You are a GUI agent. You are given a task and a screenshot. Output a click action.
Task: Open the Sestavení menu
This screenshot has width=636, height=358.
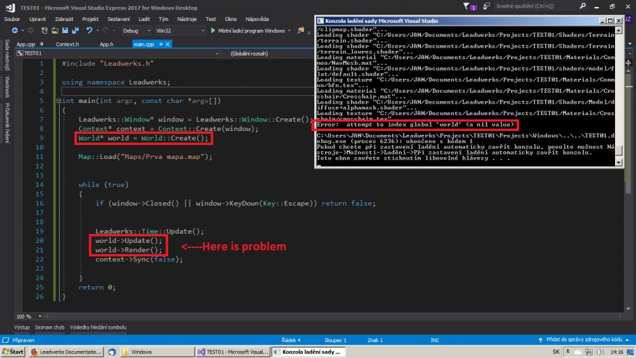120,19
